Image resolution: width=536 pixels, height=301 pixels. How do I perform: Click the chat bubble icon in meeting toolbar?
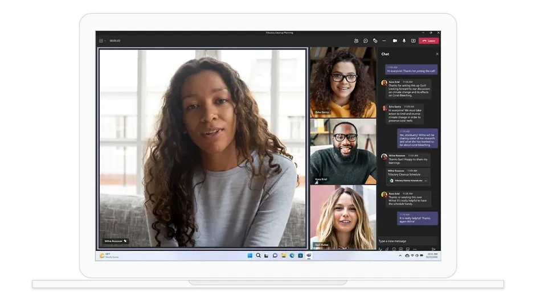366,41
